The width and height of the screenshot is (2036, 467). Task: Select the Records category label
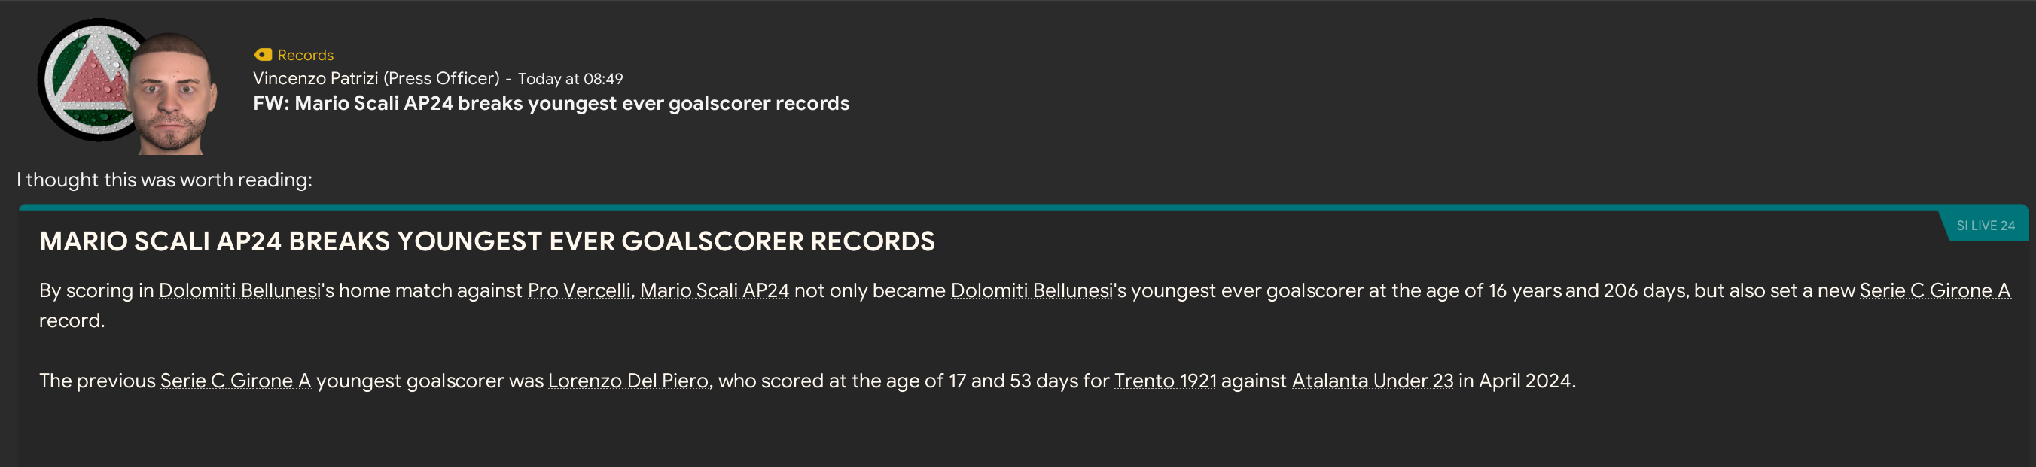click(x=305, y=55)
